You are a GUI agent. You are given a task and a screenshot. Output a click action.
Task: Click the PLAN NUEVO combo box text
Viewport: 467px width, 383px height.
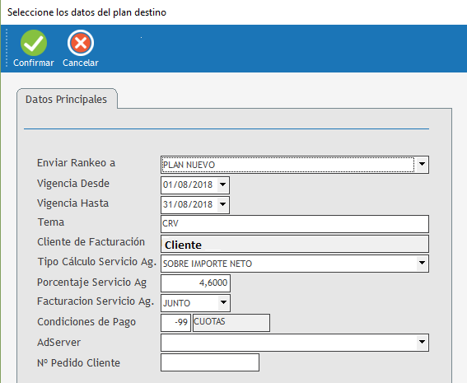(x=189, y=165)
